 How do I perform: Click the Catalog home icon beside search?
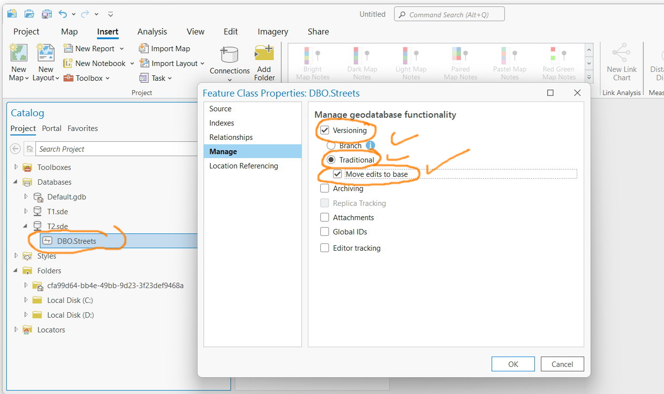[30, 149]
